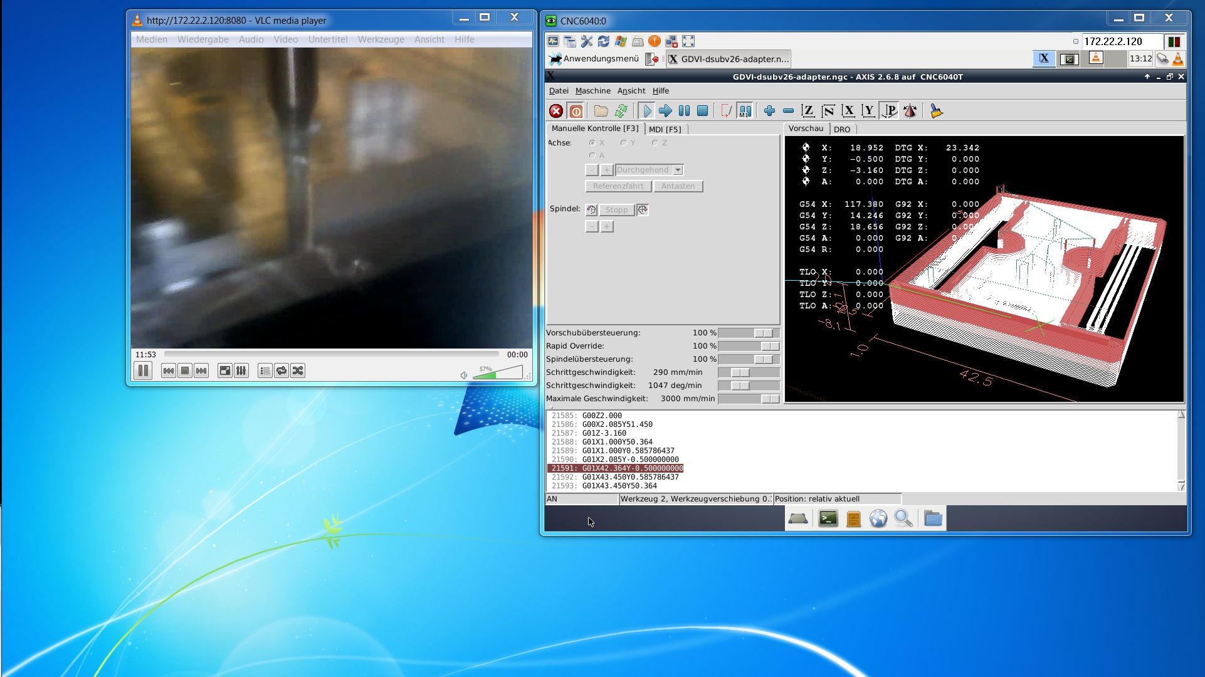
Task: Open VLC extended settings equalizer icon
Action: 241,371
